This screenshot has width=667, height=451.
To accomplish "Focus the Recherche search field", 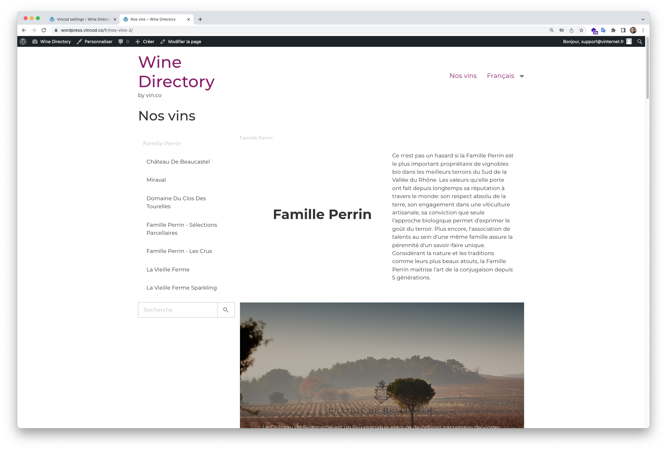I will 178,310.
